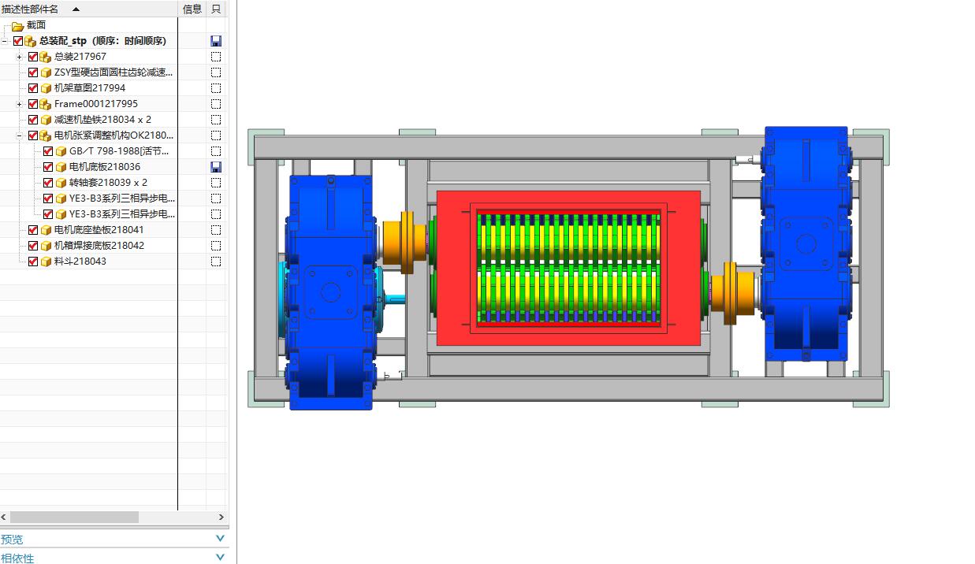Expand the 相依性 panel chevron
This screenshot has width=975, height=564.
[x=220, y=558]
